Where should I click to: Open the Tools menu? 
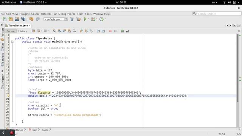coord(88,14)
